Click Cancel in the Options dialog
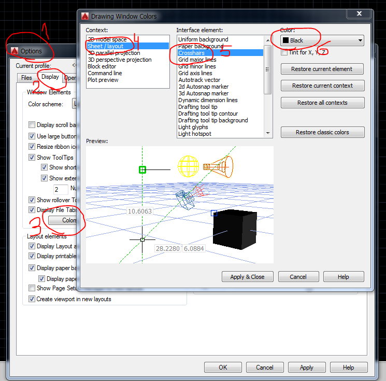The width and height of the screenshot is (386, 381). [x=265, y=368]
